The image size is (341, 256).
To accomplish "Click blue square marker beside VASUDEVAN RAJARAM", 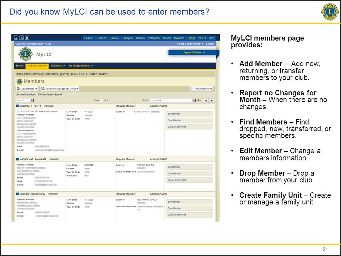I will pyautogui.click(x=18, y=159).
